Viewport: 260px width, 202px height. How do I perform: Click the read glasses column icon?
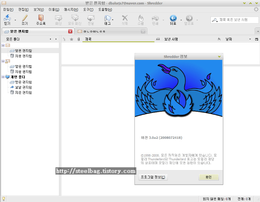[x=158, y=39]
